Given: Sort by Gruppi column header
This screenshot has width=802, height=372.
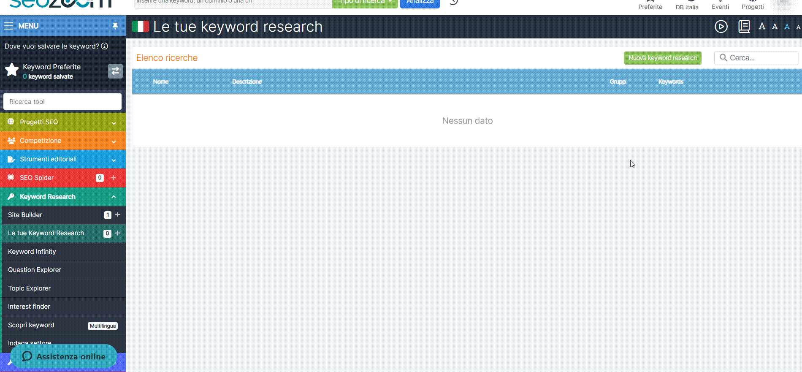Looking at the screenshot, I should coord(618,81).
